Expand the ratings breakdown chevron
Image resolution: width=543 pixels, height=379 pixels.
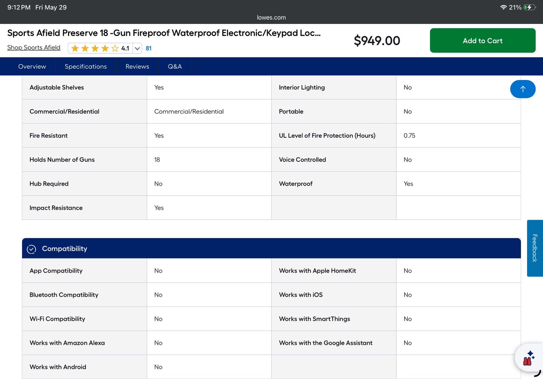click(137, 48)
